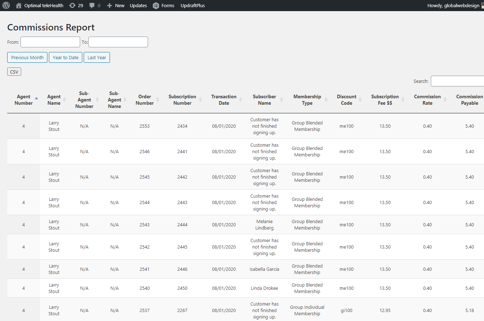
Task: Click subscription number 2450
Action: pyautogui.click(x=182, y=288)
